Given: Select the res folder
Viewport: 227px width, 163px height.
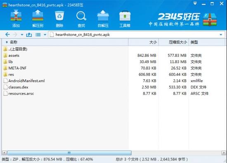Looking at the screenshot, I should 9,75.
